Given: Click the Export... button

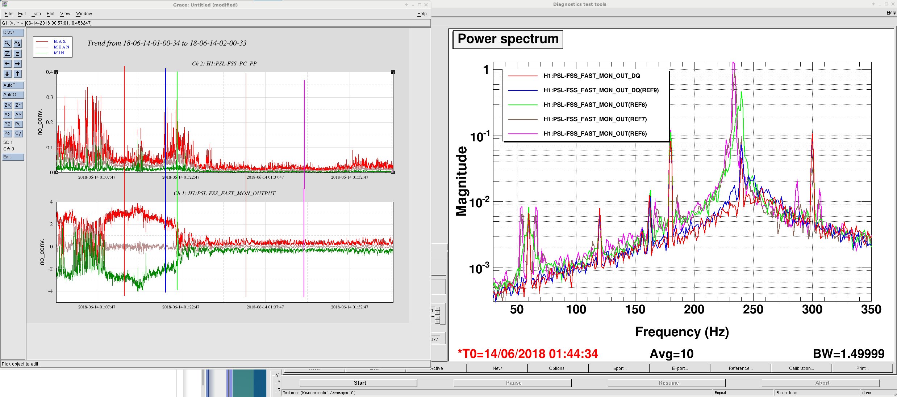Looking at the screenshot, I should (679, 368).
